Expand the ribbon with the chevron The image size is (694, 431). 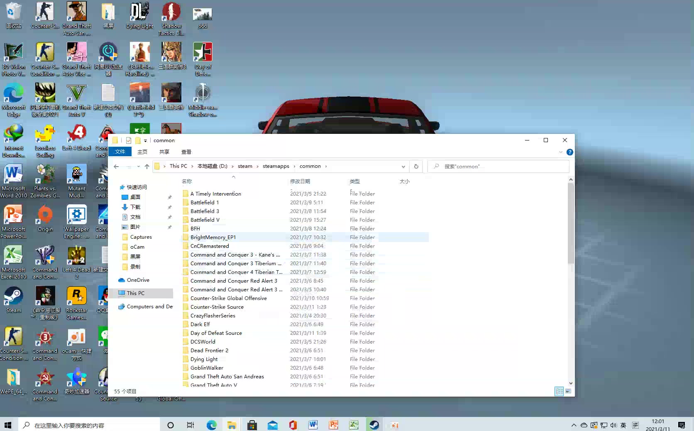(x=561, y=152)
